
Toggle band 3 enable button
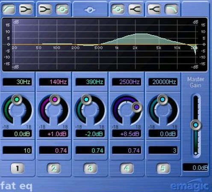tap(90, 168)
